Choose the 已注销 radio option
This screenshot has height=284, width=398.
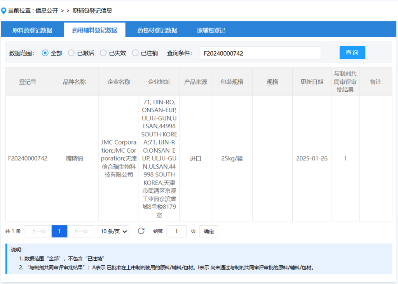click(x=135, y=53)
